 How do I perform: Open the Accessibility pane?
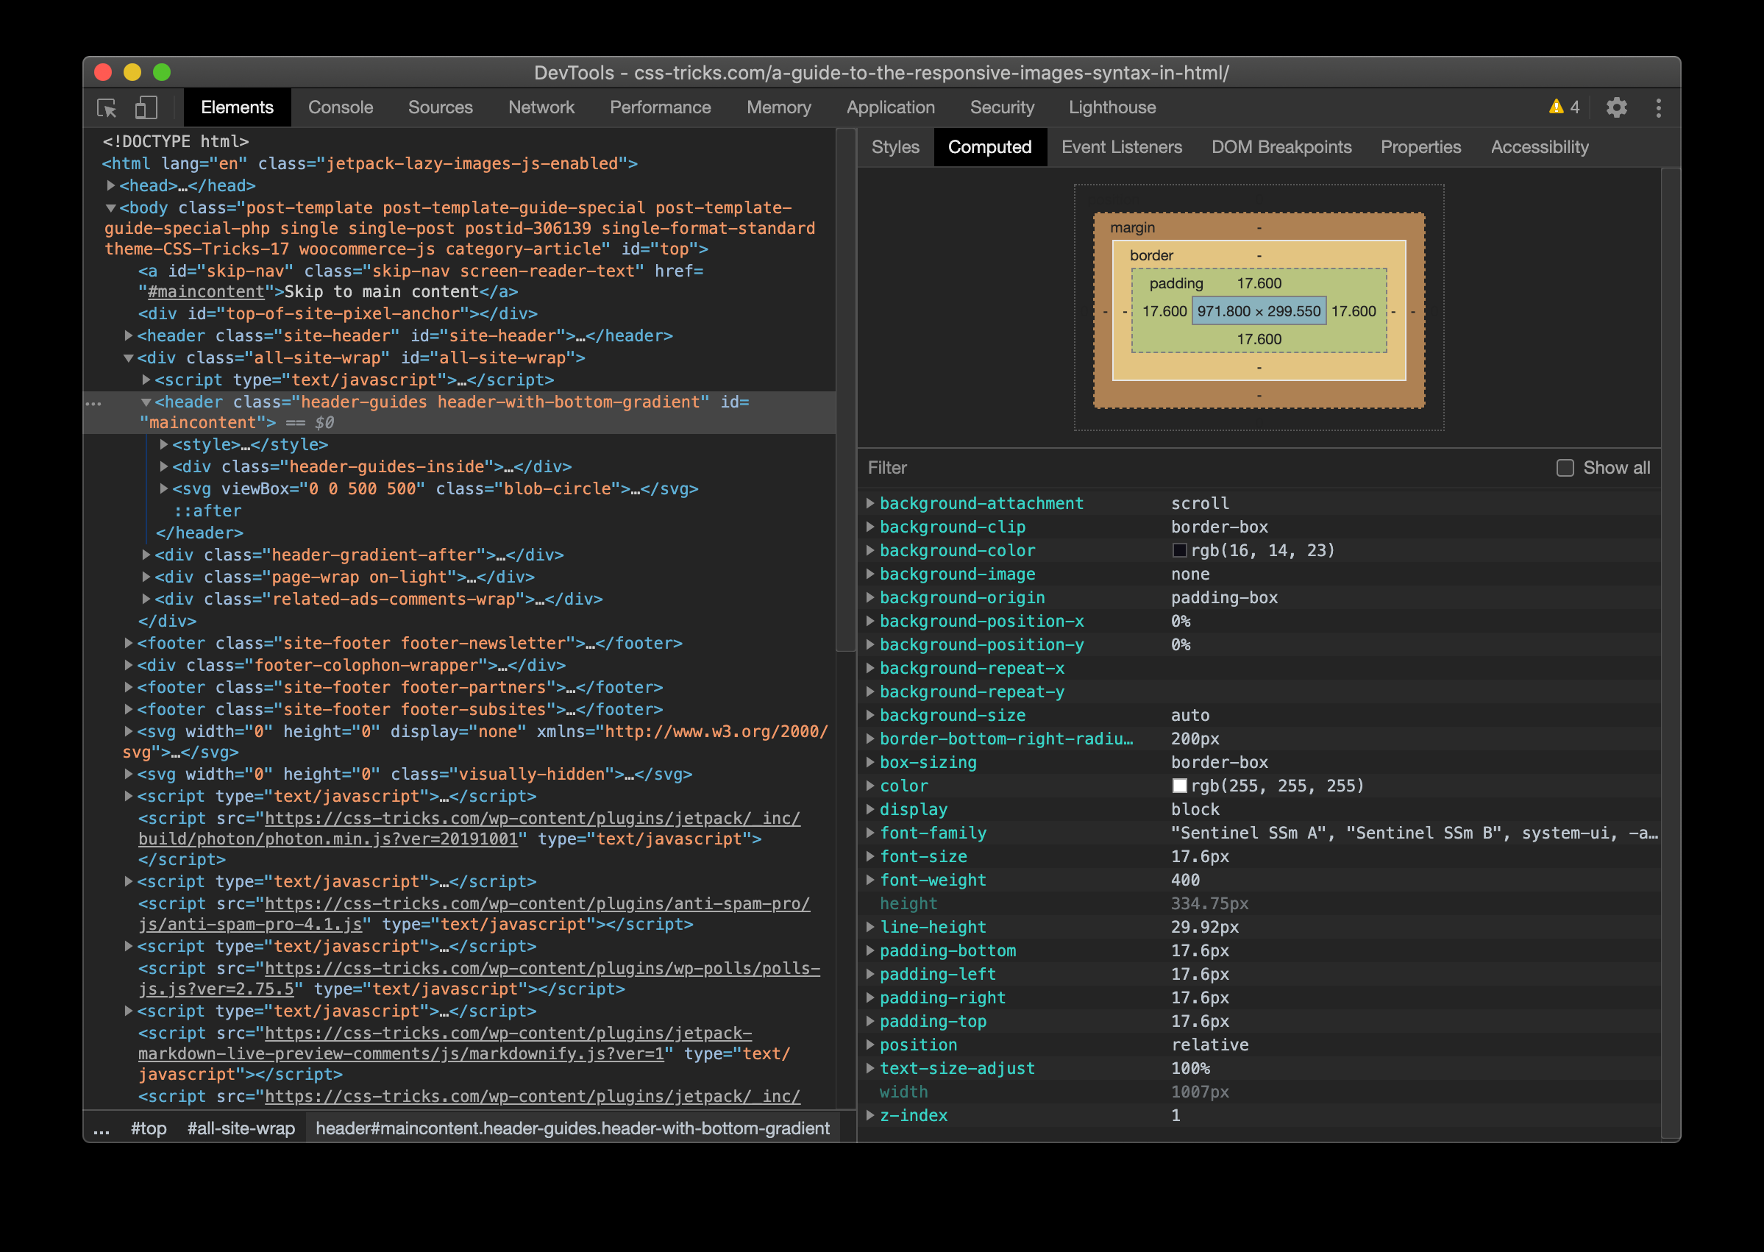point(1539,147)
